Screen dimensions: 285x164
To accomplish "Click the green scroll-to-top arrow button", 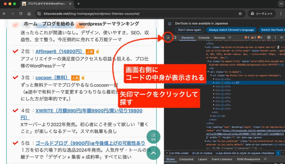I will pyautogui.click(x=153, y=153).
